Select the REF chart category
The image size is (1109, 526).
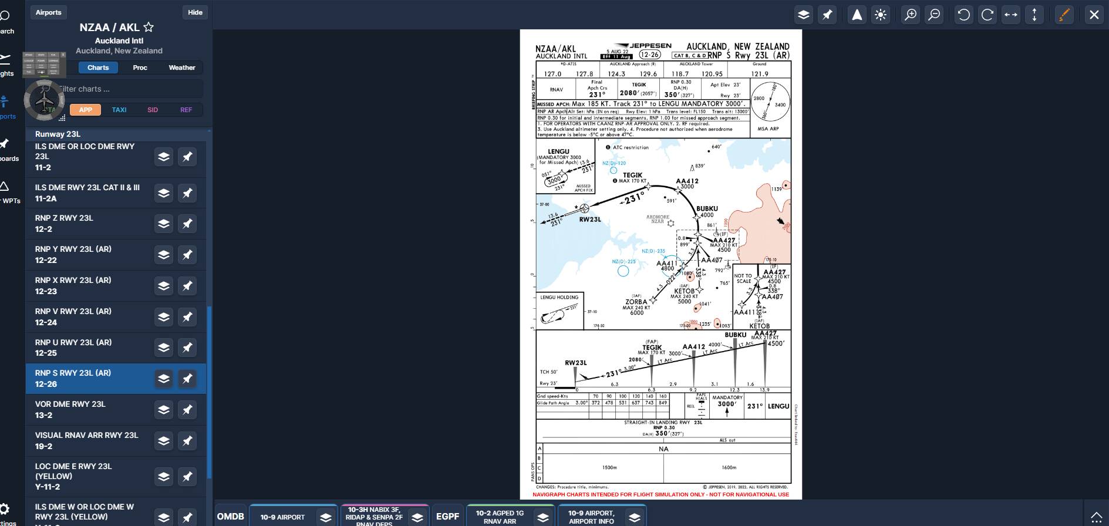(x=186, y=110)
